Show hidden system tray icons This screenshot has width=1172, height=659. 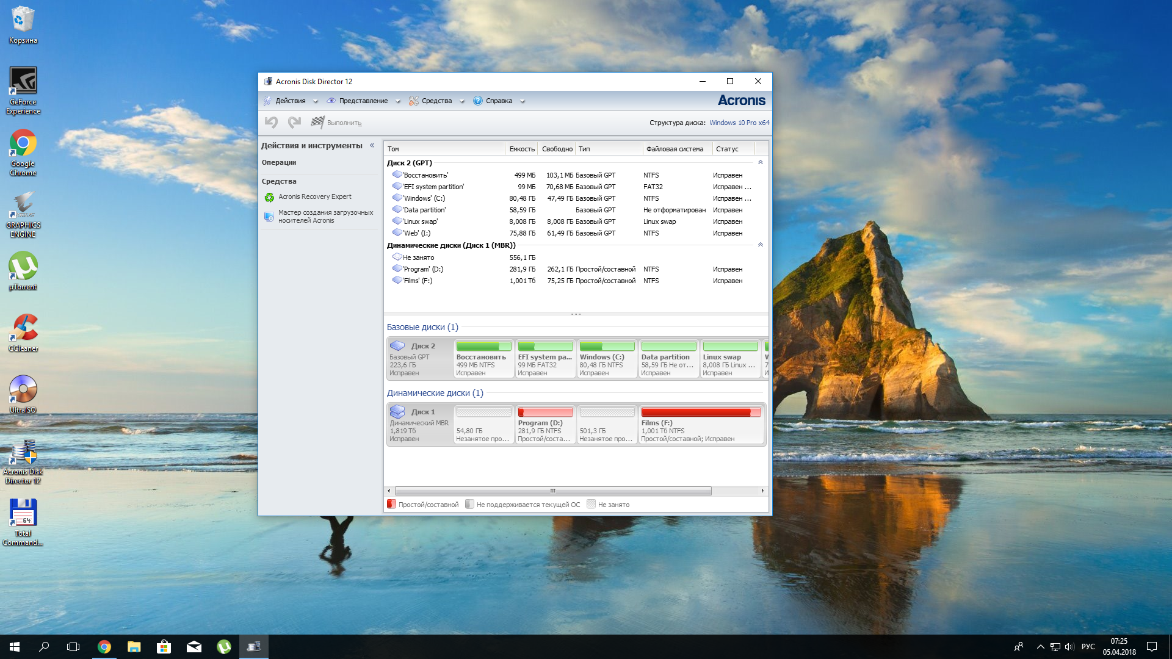pos(1040,647)
